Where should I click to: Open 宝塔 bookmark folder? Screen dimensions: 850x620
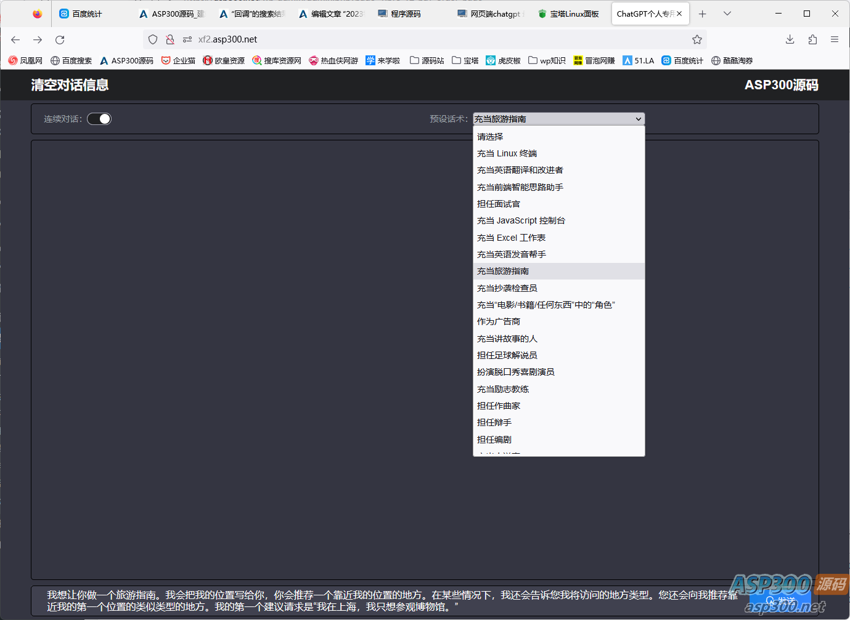click(465, 60)
